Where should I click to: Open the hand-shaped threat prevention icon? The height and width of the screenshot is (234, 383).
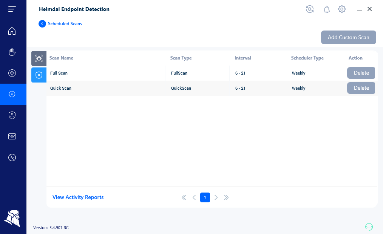pos(12,52)
